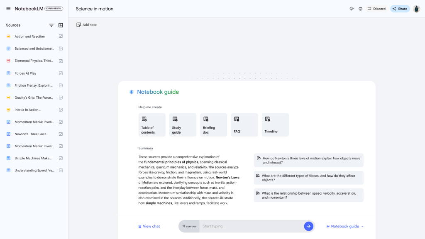Collapse the sidebar with the hamburger menu
The height and width of the screenshot is (239, 425).
pos(8,8)
